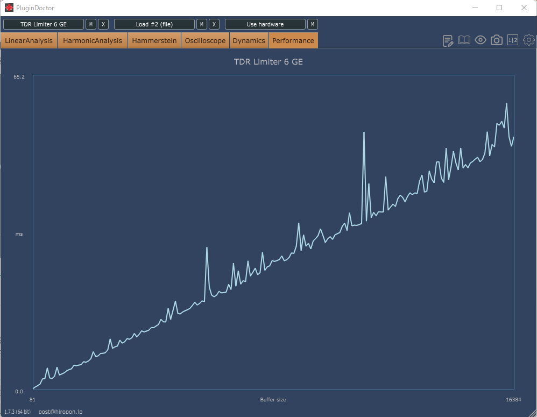Remove TDR Limiter plugin with X

[103, 24]
